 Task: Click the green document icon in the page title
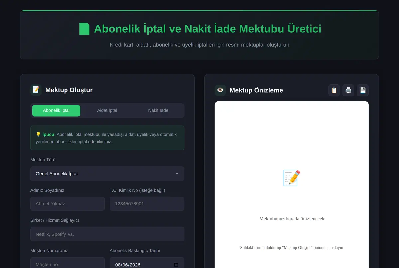click(84, 29)
